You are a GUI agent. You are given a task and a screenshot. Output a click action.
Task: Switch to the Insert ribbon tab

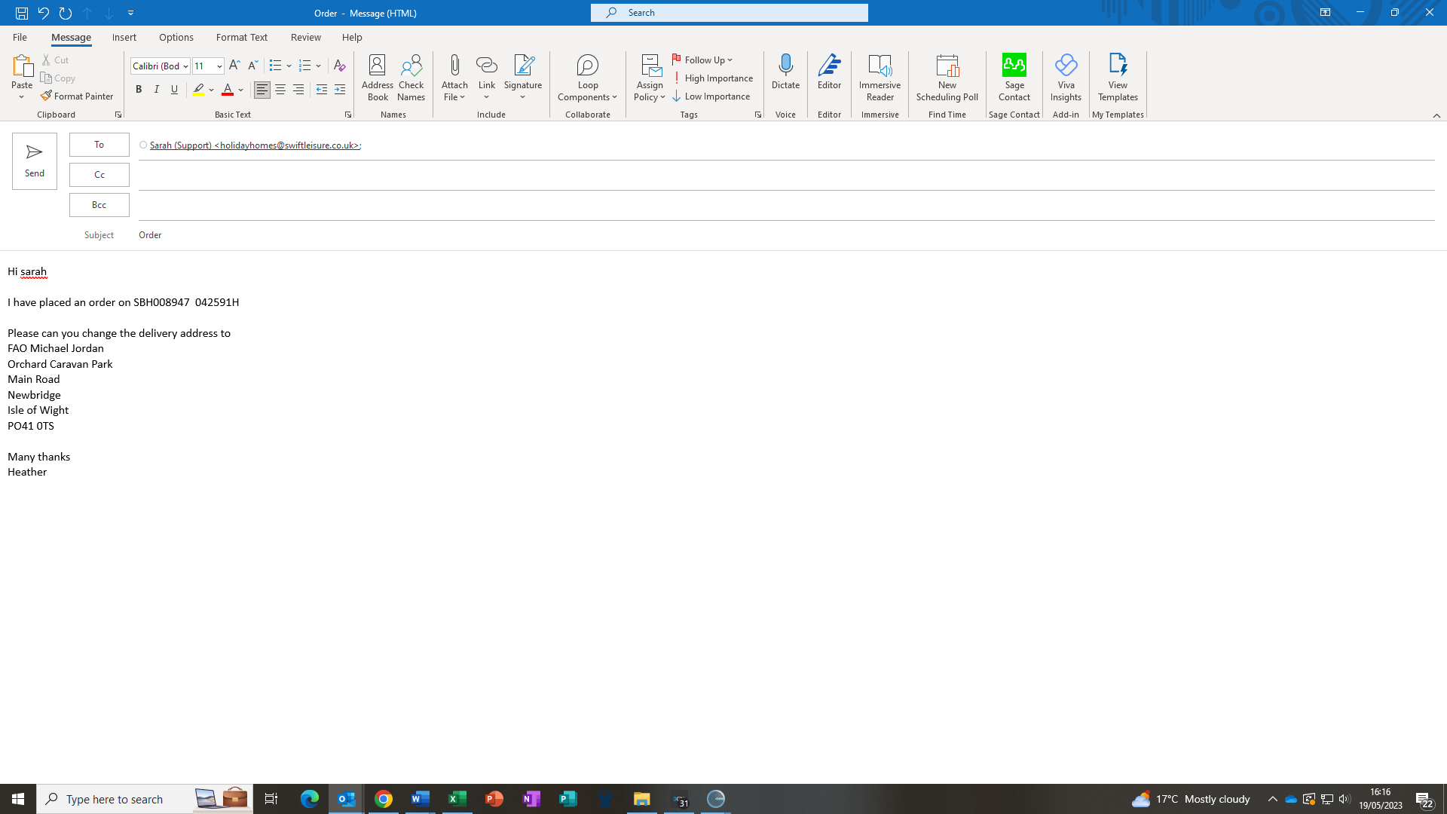[124, 37]
